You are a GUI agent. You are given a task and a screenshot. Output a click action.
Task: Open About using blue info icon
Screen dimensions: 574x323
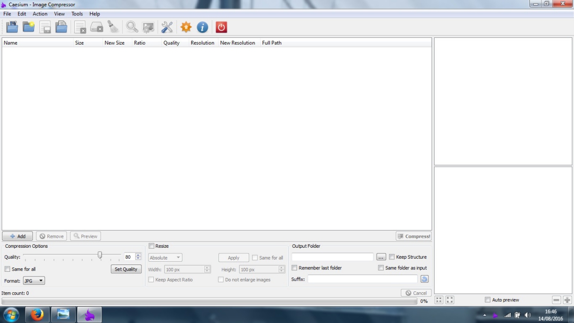point(203,27)
